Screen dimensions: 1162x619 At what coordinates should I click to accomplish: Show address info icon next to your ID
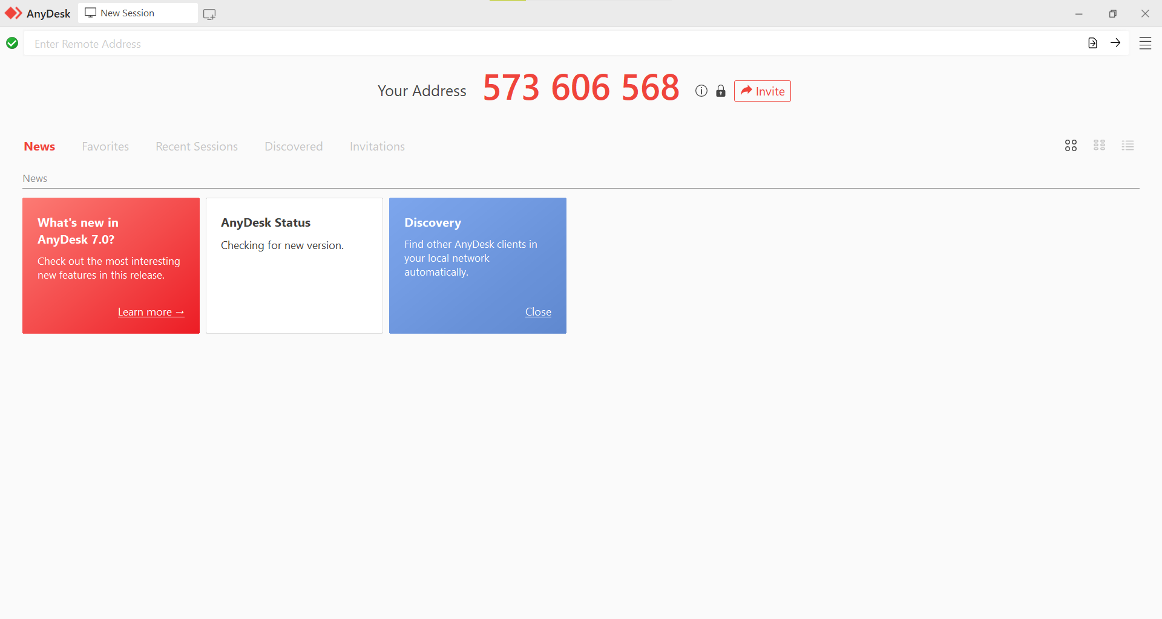point(701,91)
